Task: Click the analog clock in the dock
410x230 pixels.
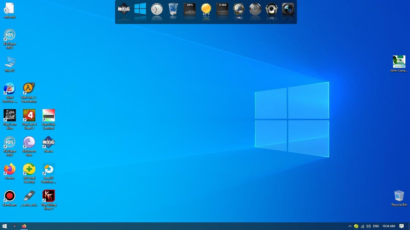Action: [x=157, y=9]
